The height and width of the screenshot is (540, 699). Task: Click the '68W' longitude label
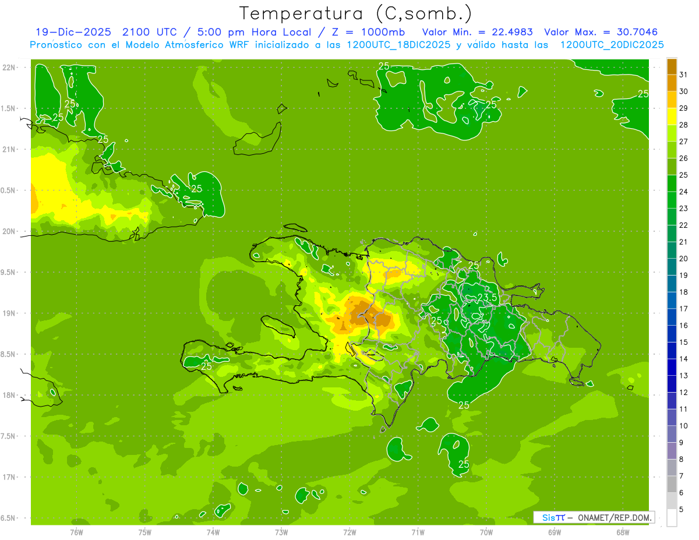pos(623,532)
